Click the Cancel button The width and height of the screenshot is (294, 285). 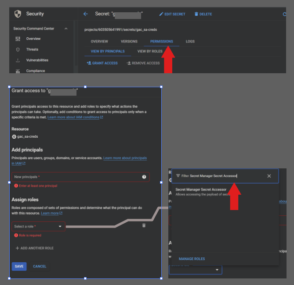[40, 267]
